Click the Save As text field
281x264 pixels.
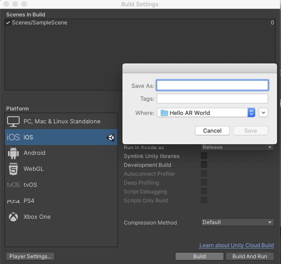(212, 85)
